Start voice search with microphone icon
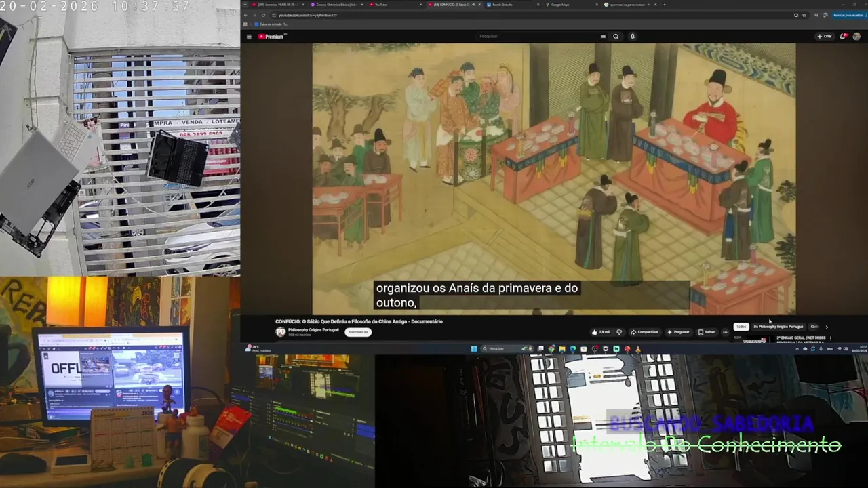Image resolution: width=868 pixels, height=488 pixels. (633, 37)
